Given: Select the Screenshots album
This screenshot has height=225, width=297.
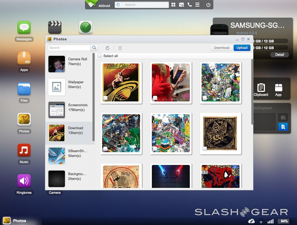Looking at the screenshot, I should click(x=70, y=110).
